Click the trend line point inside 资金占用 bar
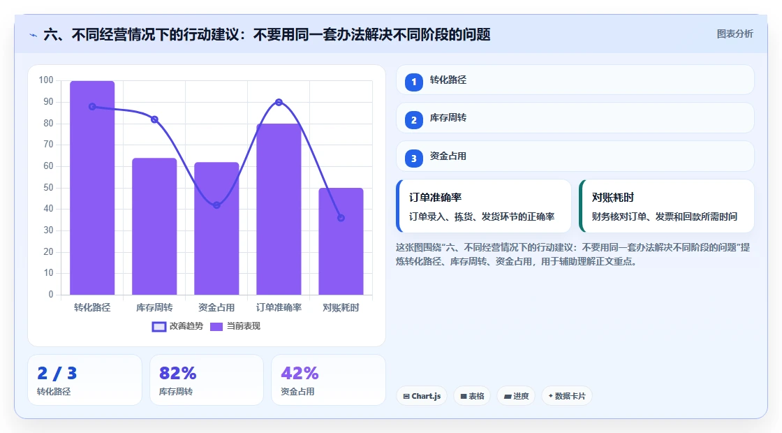The height and width of the screenshot is (433, 782). tap(216, 205)
